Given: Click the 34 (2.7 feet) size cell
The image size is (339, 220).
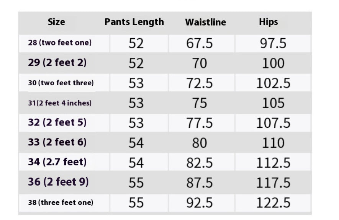Looking at the screenshot, I should (x=57, y=162).
